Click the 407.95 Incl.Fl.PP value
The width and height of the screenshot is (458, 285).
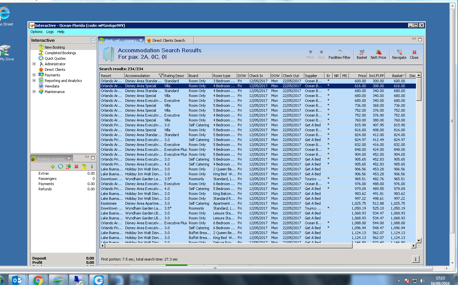point(378,125)
